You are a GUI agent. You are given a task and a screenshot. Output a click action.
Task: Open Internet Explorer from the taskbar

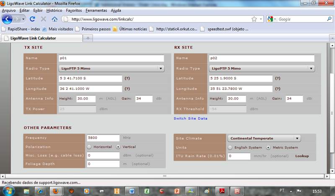click(x=41, y=191)
